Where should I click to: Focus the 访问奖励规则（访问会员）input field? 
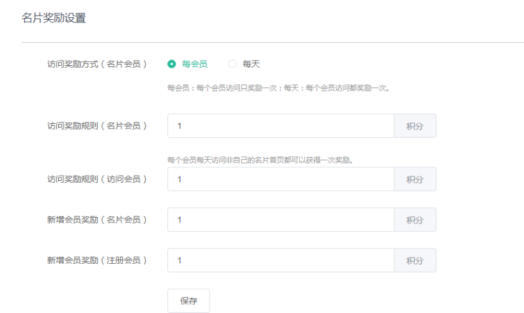pos(281,179)
